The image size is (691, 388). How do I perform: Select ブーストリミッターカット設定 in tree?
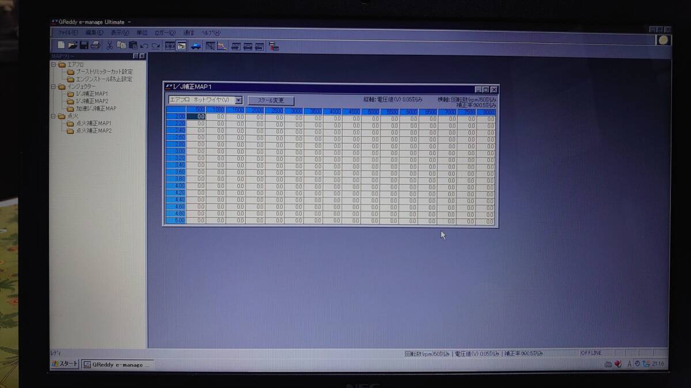pos(104,72)
